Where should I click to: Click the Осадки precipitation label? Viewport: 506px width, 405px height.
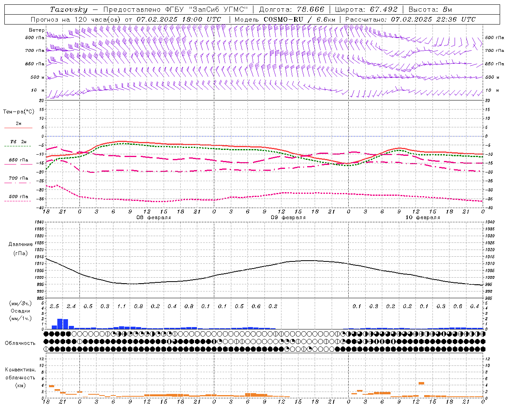(x=20, y=311)
